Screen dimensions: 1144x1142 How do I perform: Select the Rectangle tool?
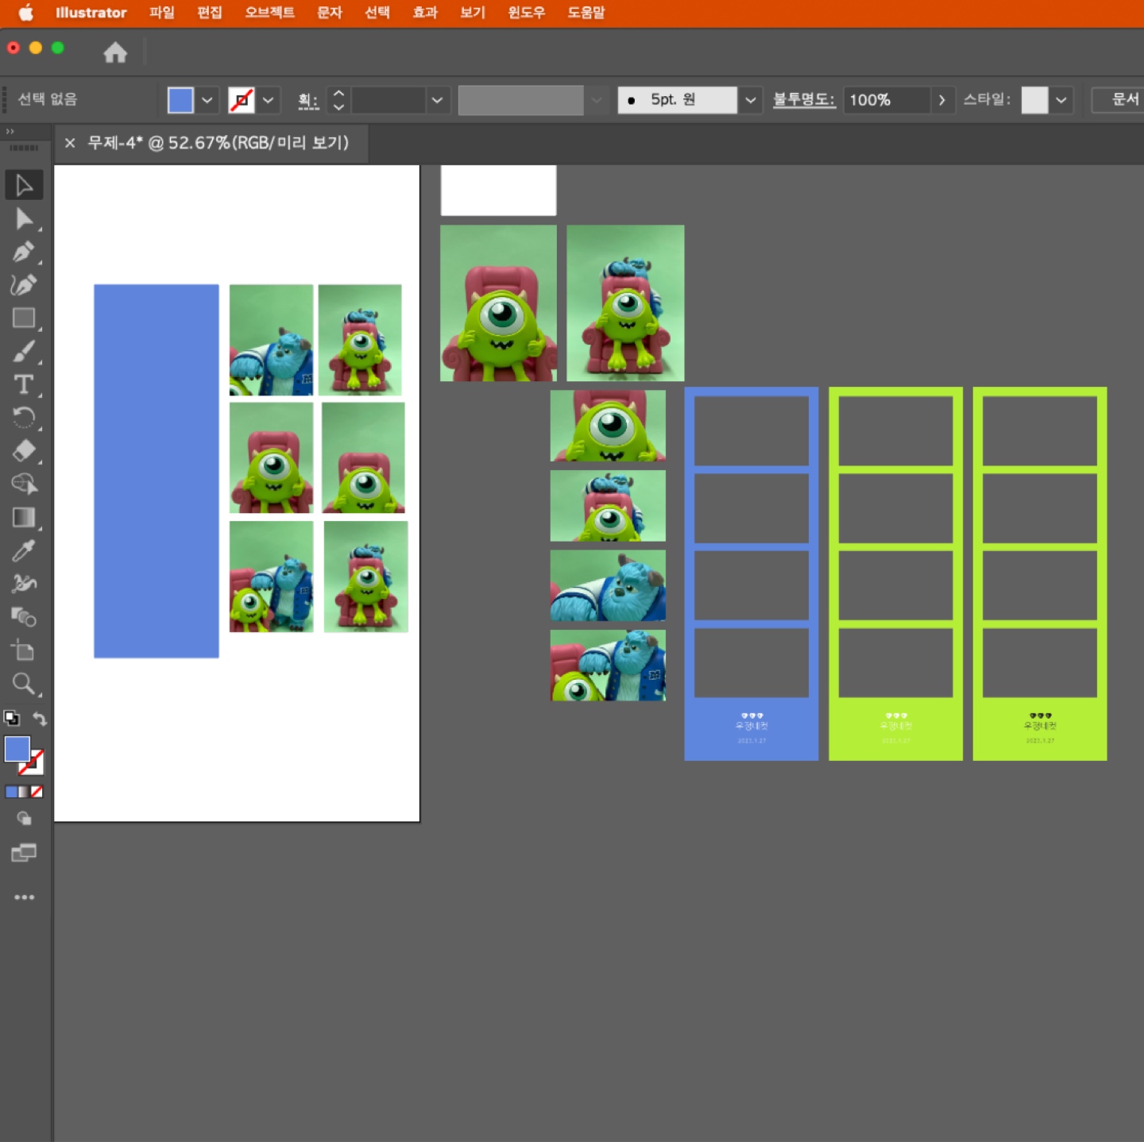coord(24,318)
